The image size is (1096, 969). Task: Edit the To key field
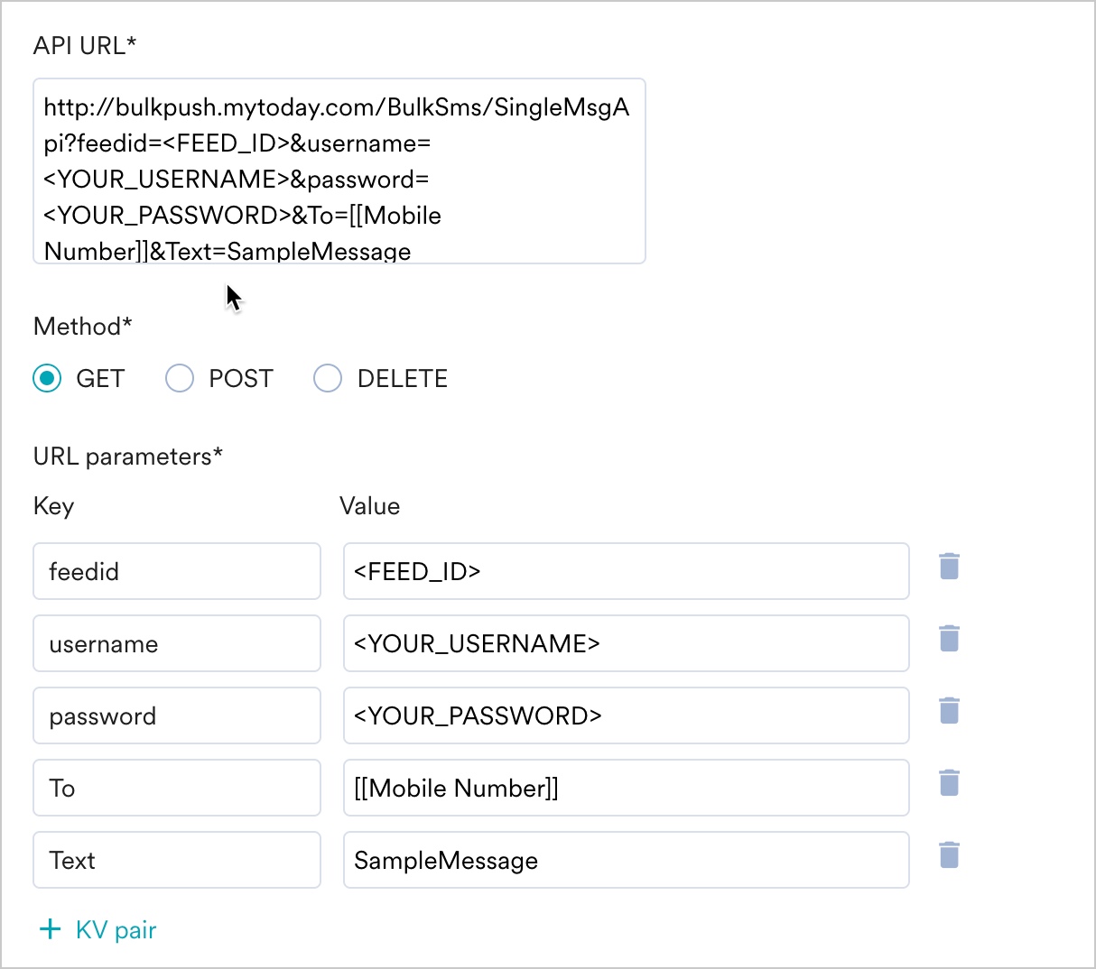pyautogui.click(x=177, y=788)
